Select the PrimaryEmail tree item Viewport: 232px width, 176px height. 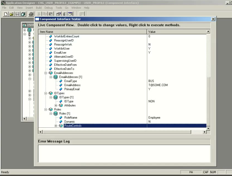click(72, 89)
